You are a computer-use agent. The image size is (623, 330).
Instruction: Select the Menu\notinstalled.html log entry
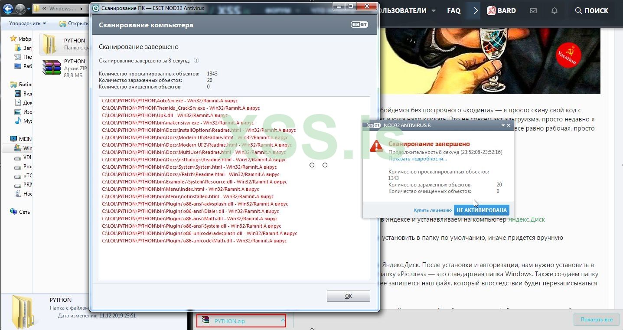point(188,196)
